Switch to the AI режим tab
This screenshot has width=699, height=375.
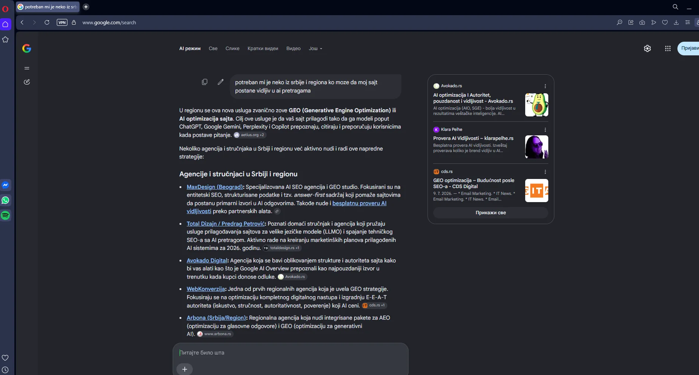click(x=190, y=49)
